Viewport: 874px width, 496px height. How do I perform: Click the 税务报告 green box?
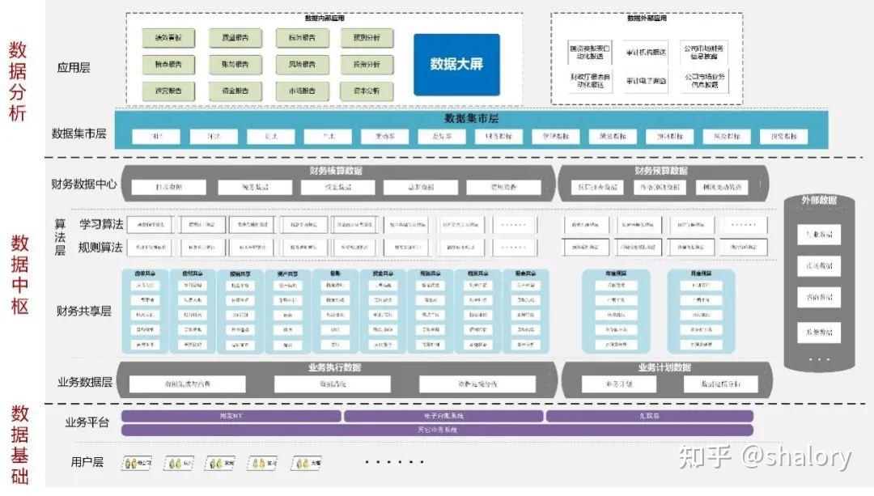coord(302,38)
